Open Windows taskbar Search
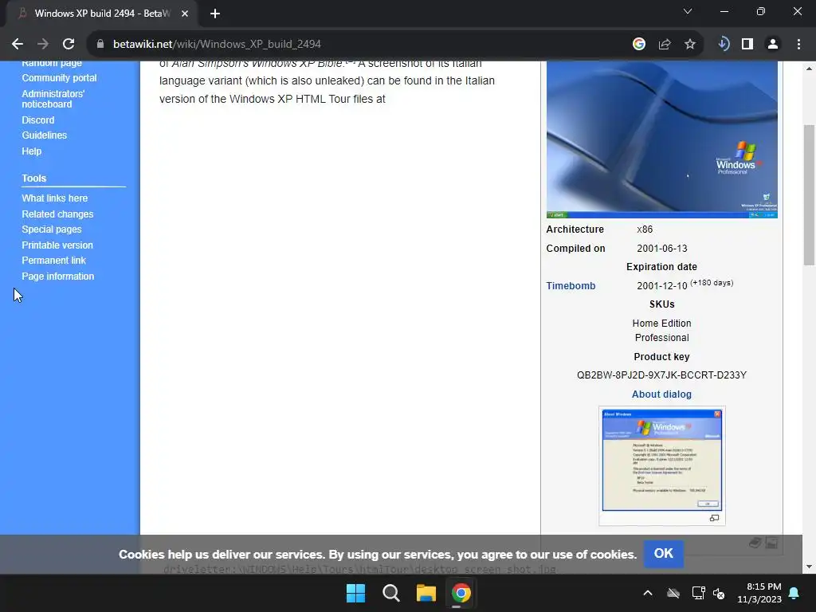This screenshot has height=612, width=816. click(x=390, y=593)
